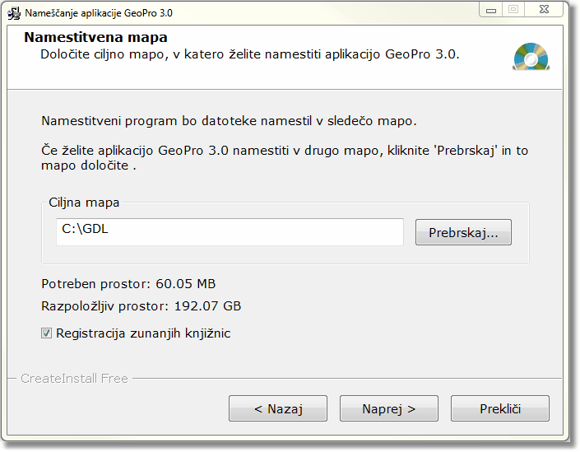Click the installer icon in the title bar

14,13
